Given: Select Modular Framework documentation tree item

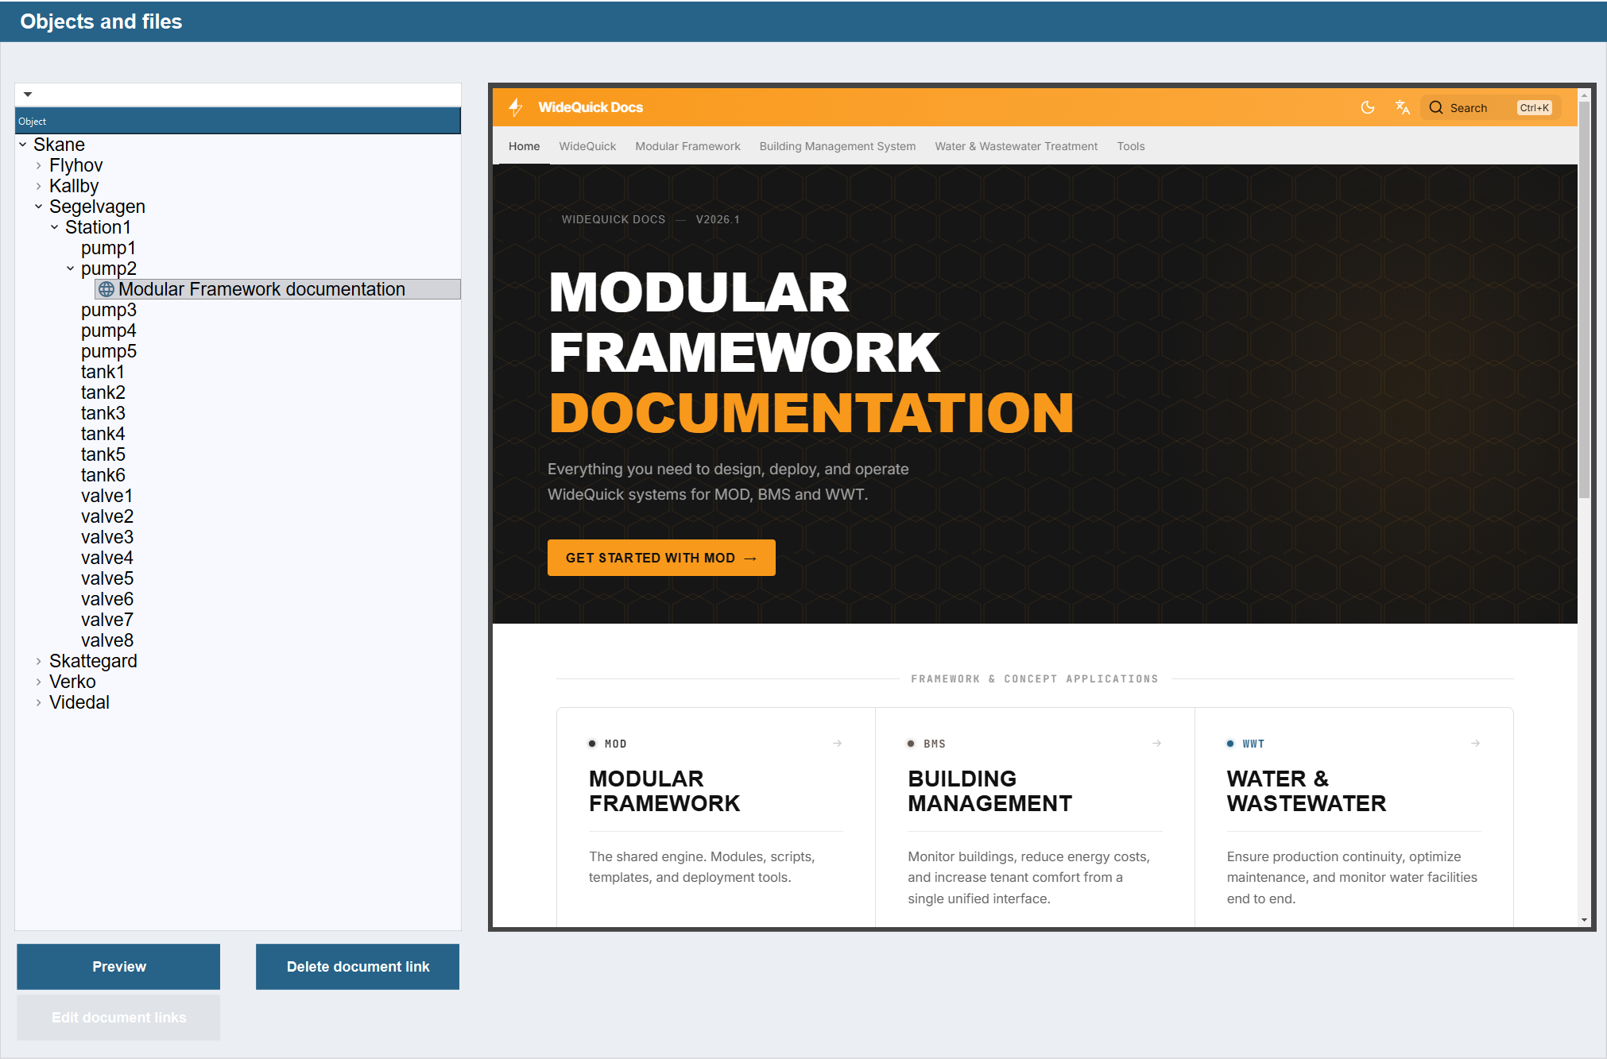Looking at the screenshot, I should (277, 289).
